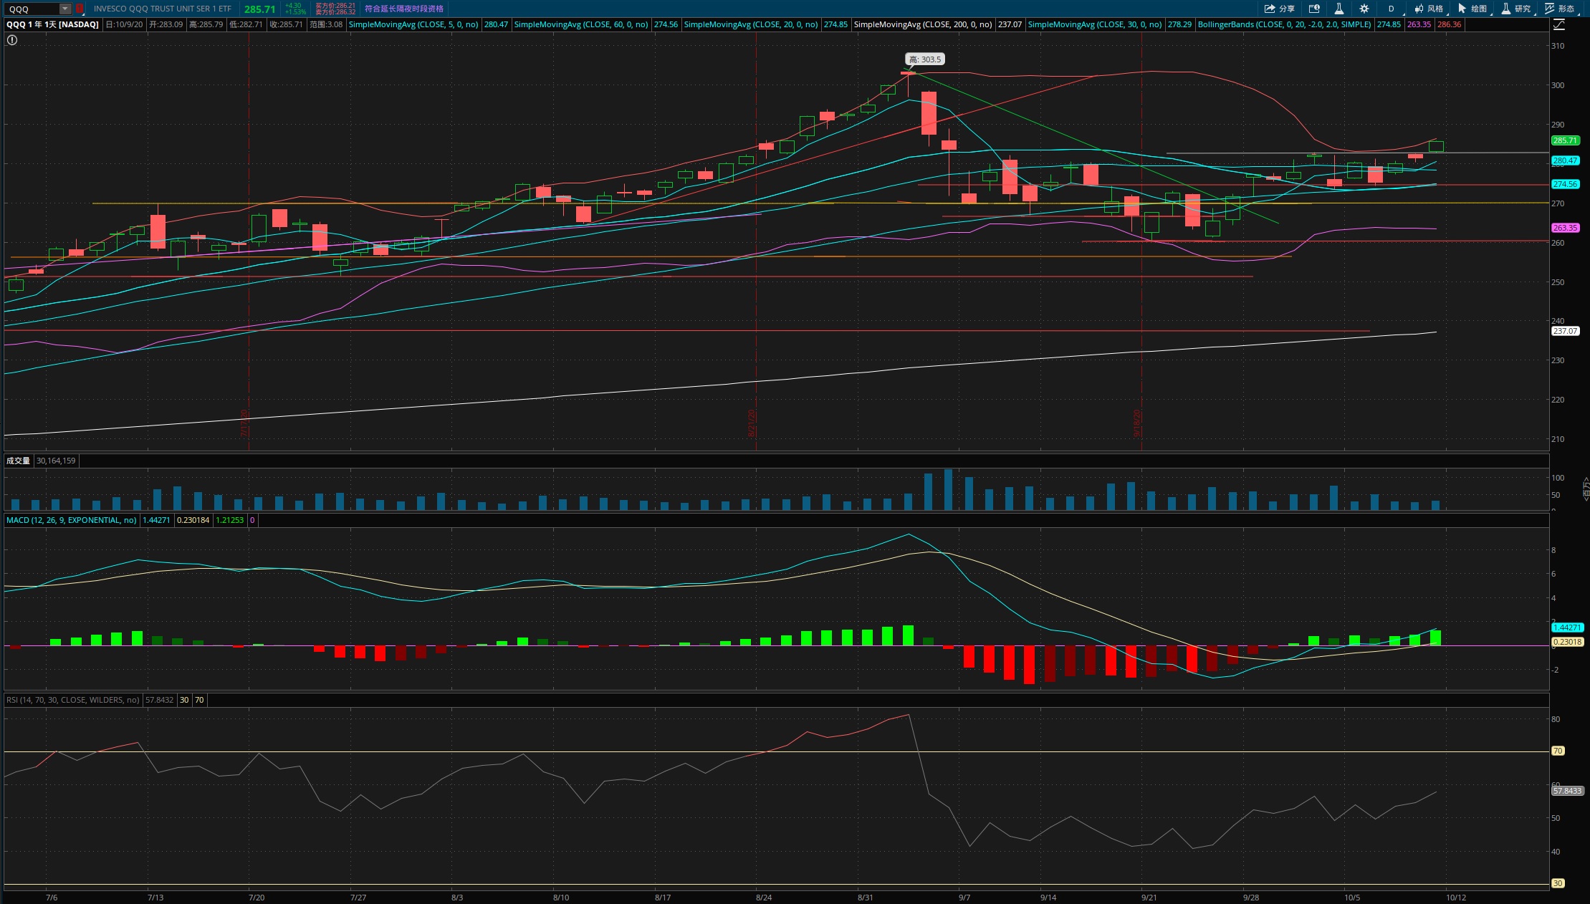The height and width of the screenshot is (904, 1590).
Task: Click the 1.44271 MACD axis tag
Action: [x=1567, y=627]
